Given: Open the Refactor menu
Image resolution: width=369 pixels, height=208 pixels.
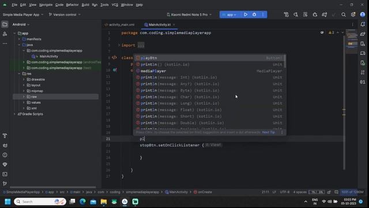Looking at the screenshot, I should point(72,5).
